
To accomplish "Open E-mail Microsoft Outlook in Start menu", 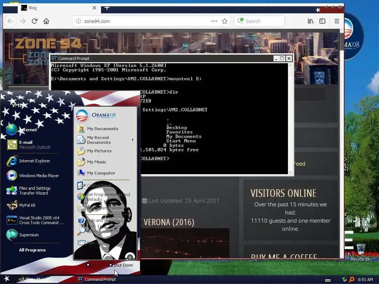I will [29, 145].
